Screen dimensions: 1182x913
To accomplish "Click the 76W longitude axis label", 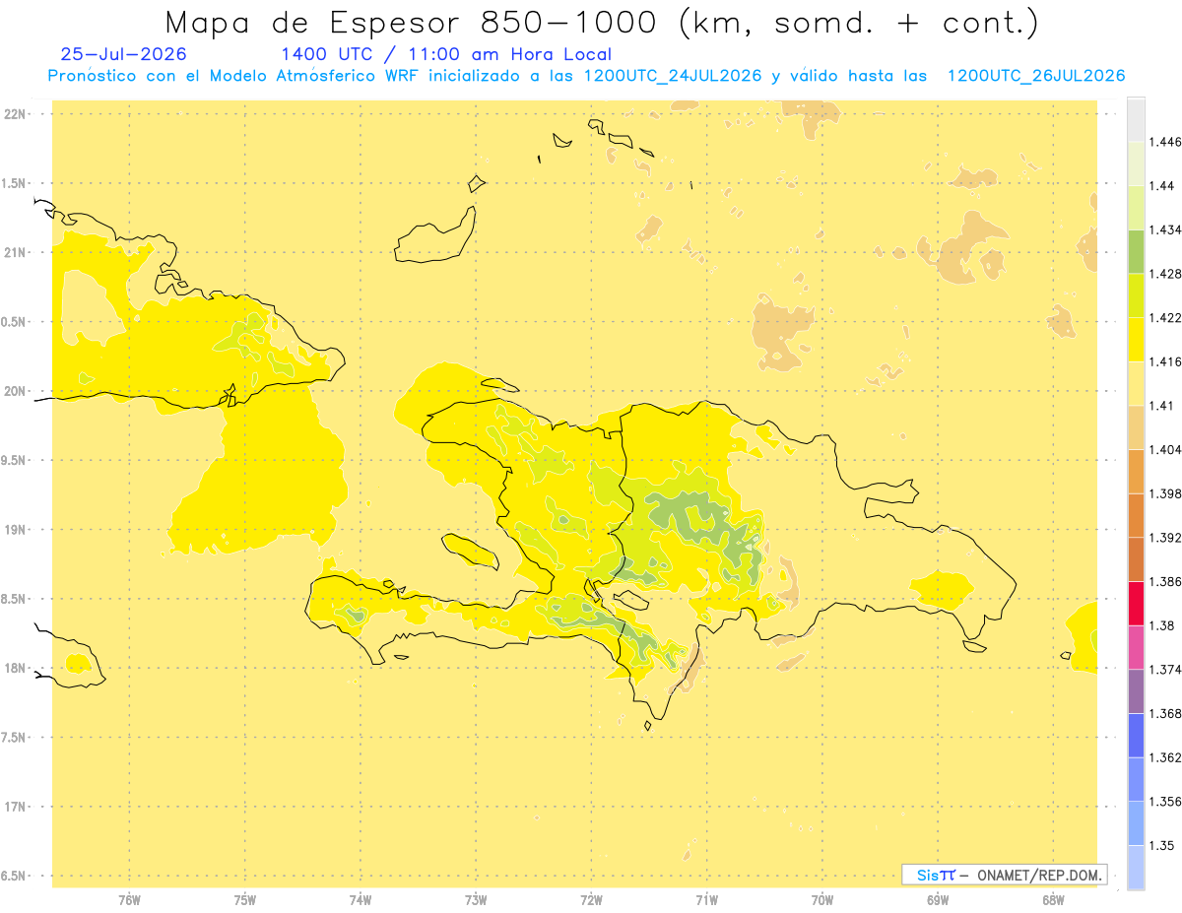I will point(129,900).
